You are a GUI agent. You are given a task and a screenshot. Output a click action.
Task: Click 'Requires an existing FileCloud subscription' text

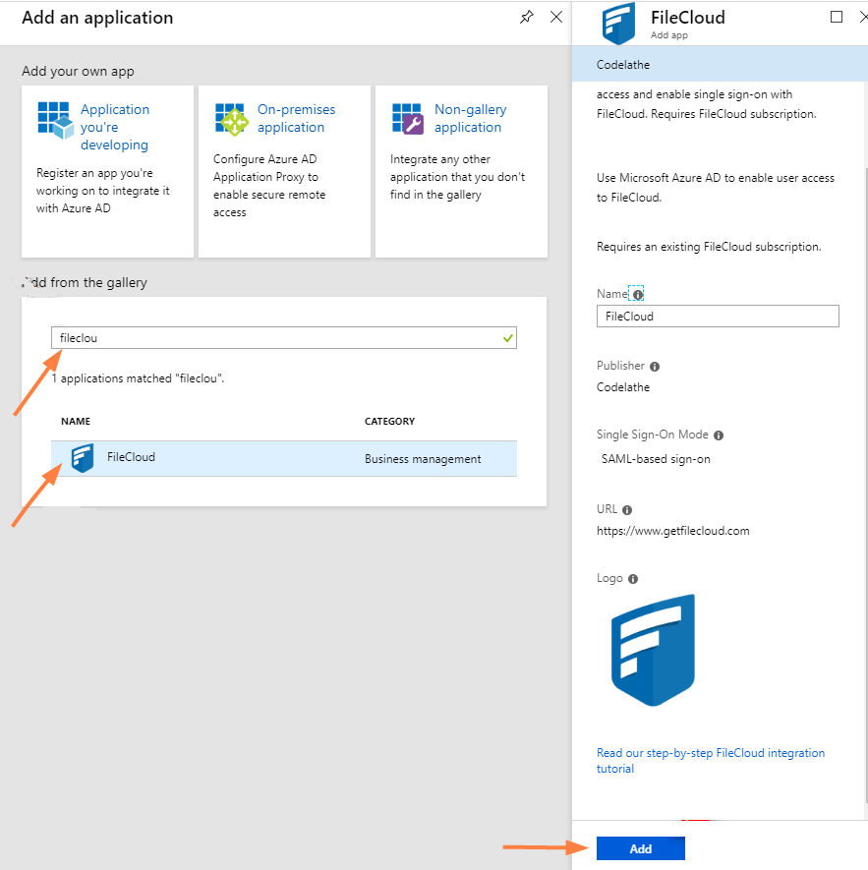[709, 247]
